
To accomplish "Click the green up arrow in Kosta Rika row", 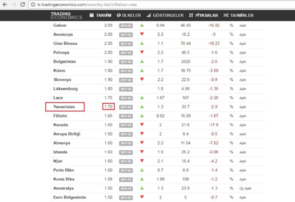I will (x=142, y=179).
